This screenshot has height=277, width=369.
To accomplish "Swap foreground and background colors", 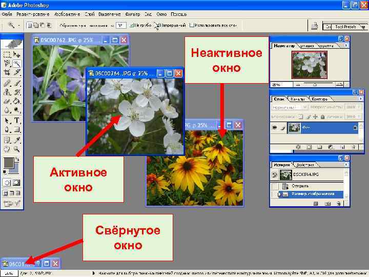I will click(17, 159).
